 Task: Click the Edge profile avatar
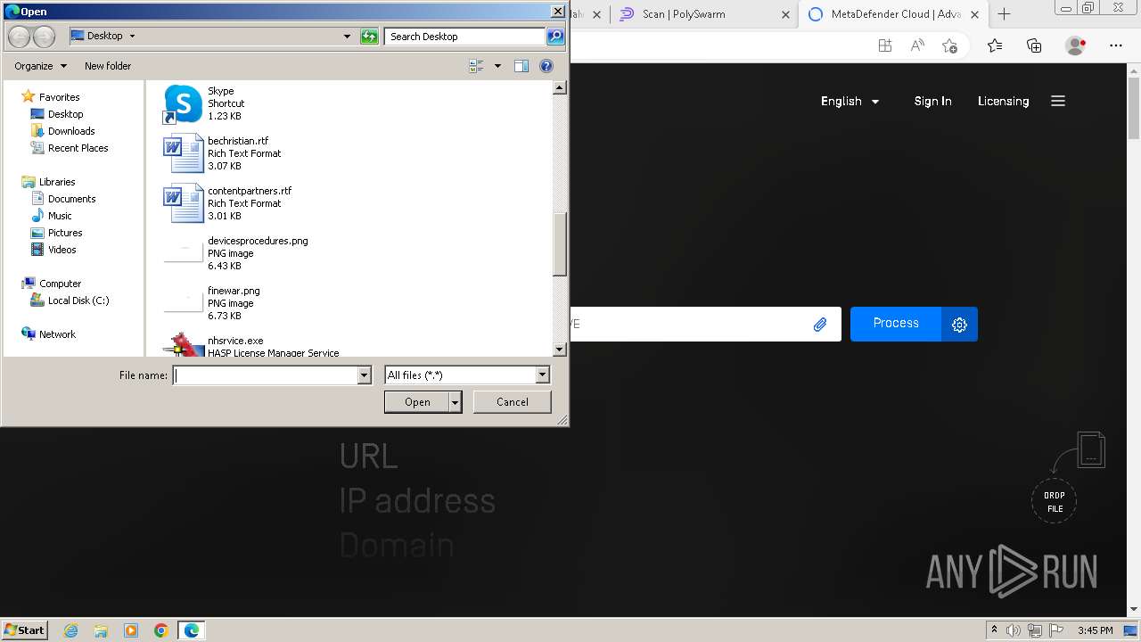point(1076,45)
